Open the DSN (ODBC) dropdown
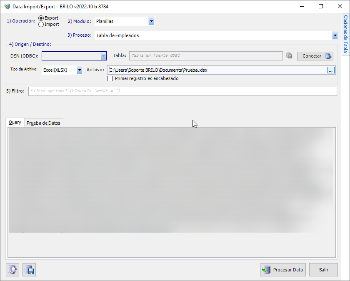This screenshot has width=350, height=281. (103, 56)
